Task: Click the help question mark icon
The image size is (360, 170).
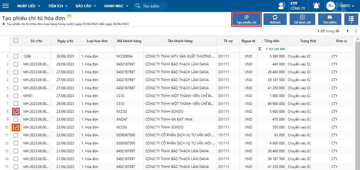Action: (x=69, y=16)
